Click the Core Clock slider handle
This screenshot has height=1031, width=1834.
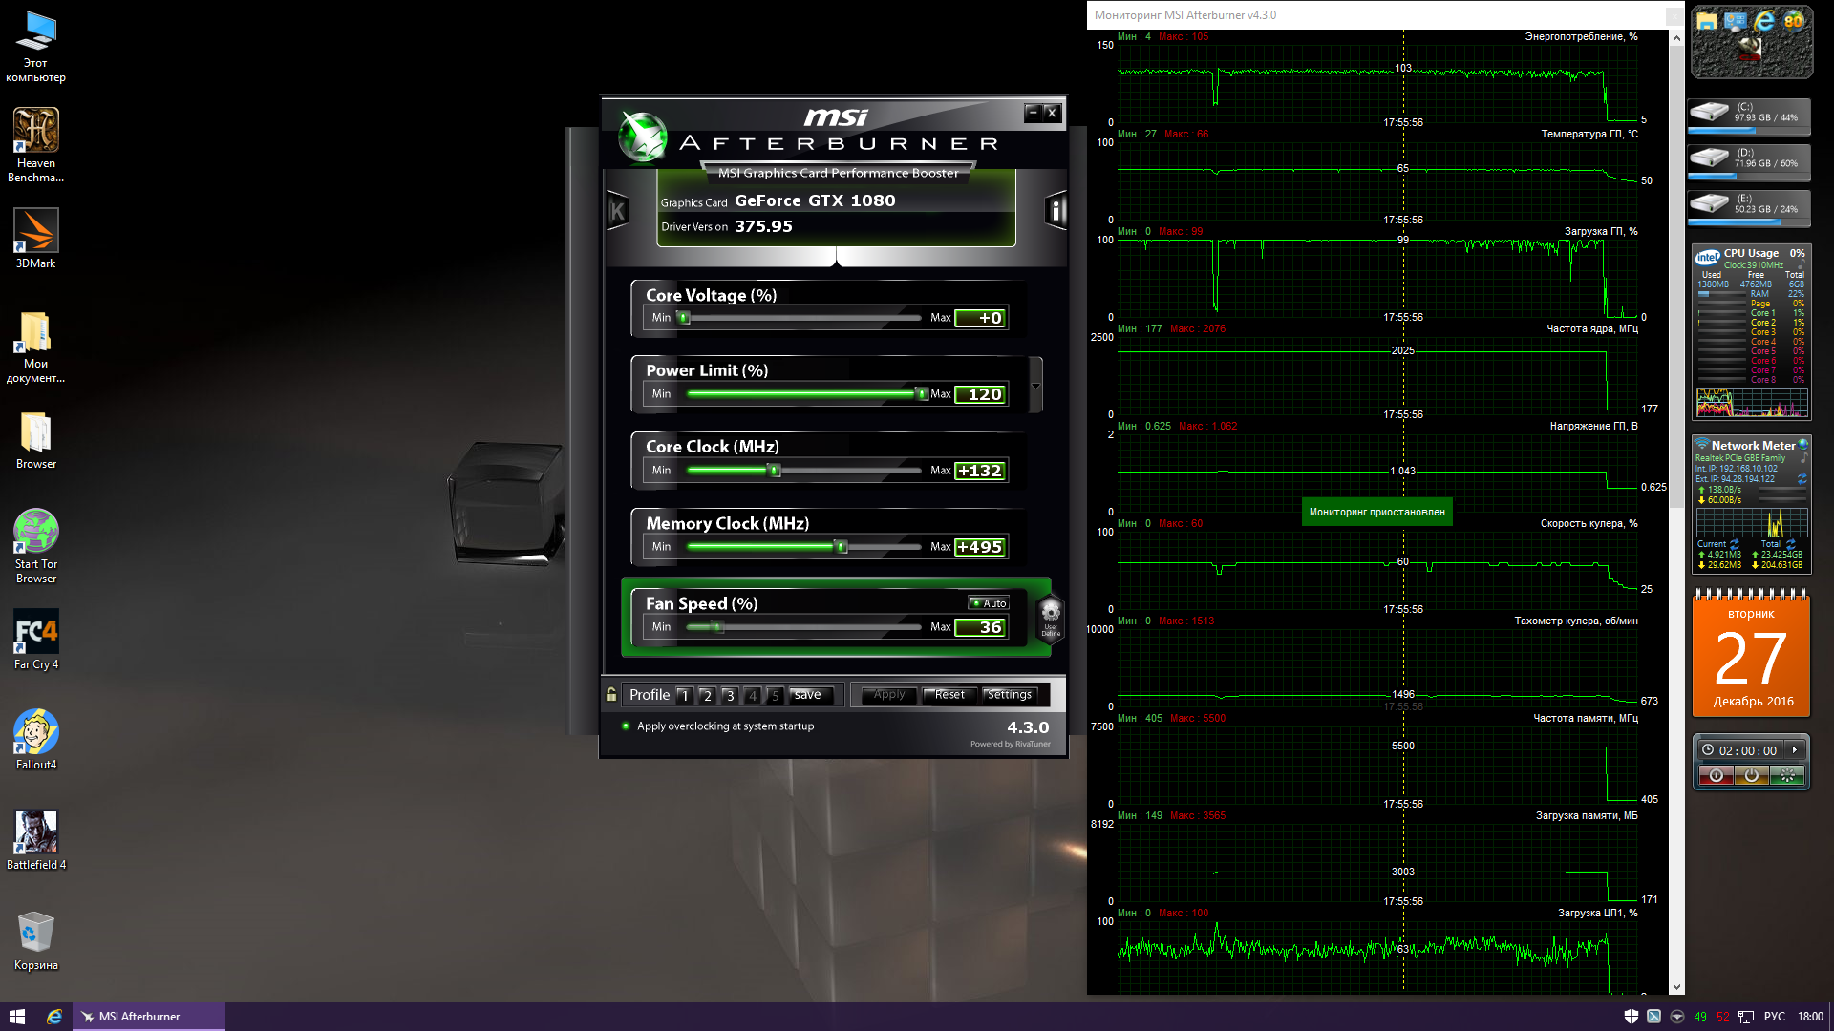[x=775, y=471]
